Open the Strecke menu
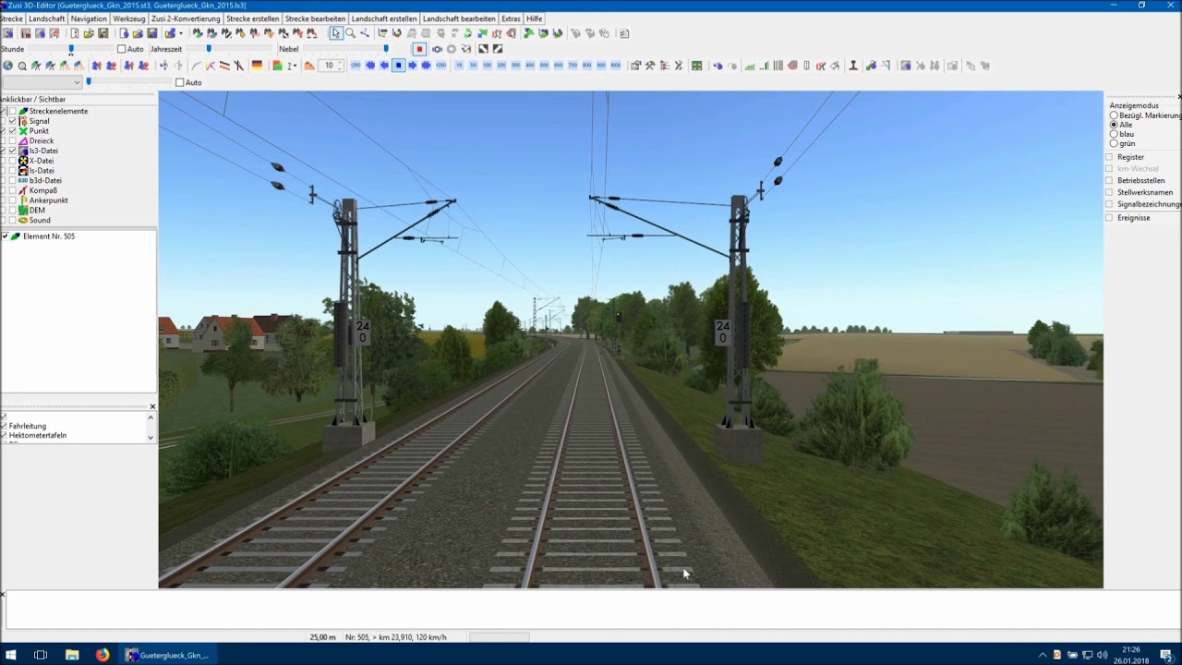Viewport: 1182px width, 665px height. (x=11, y=18)
